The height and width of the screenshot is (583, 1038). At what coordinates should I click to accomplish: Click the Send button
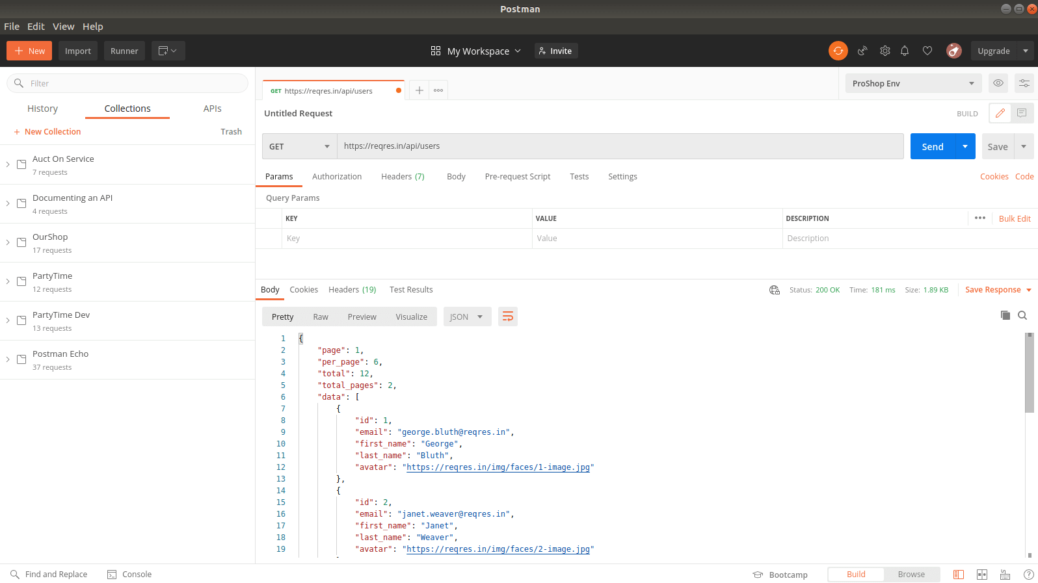pyautogui.click(x=933, y=146)
